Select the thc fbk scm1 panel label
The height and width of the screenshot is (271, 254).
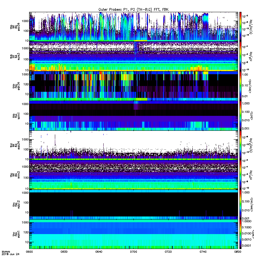pos(16,234)
